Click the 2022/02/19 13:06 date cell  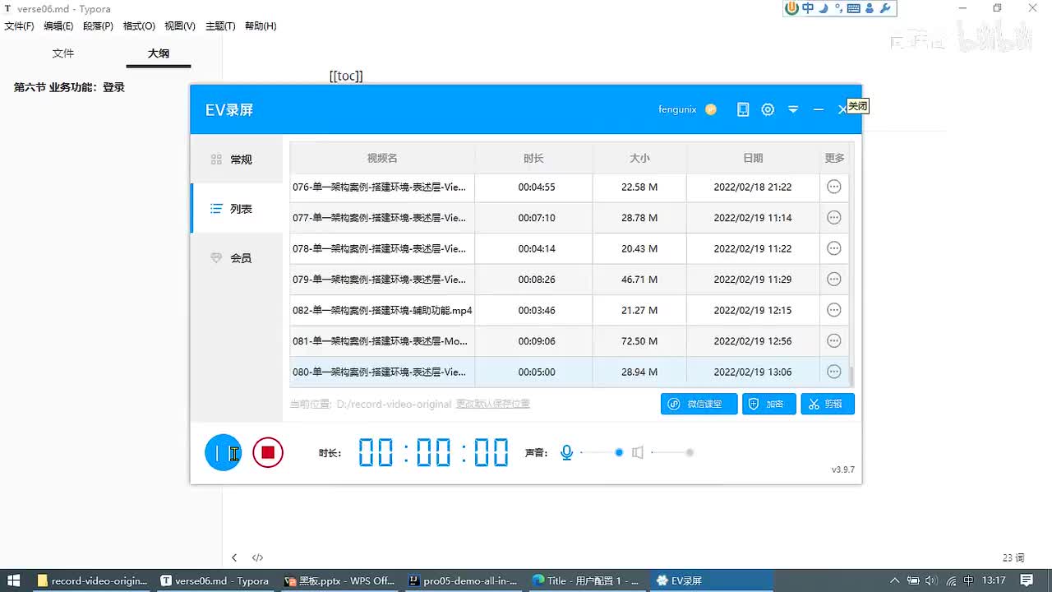[753, 372]
